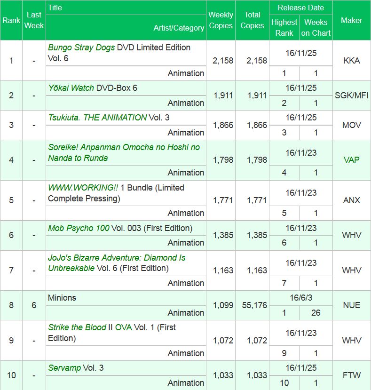Select the Maker column header

pos(351,21)
